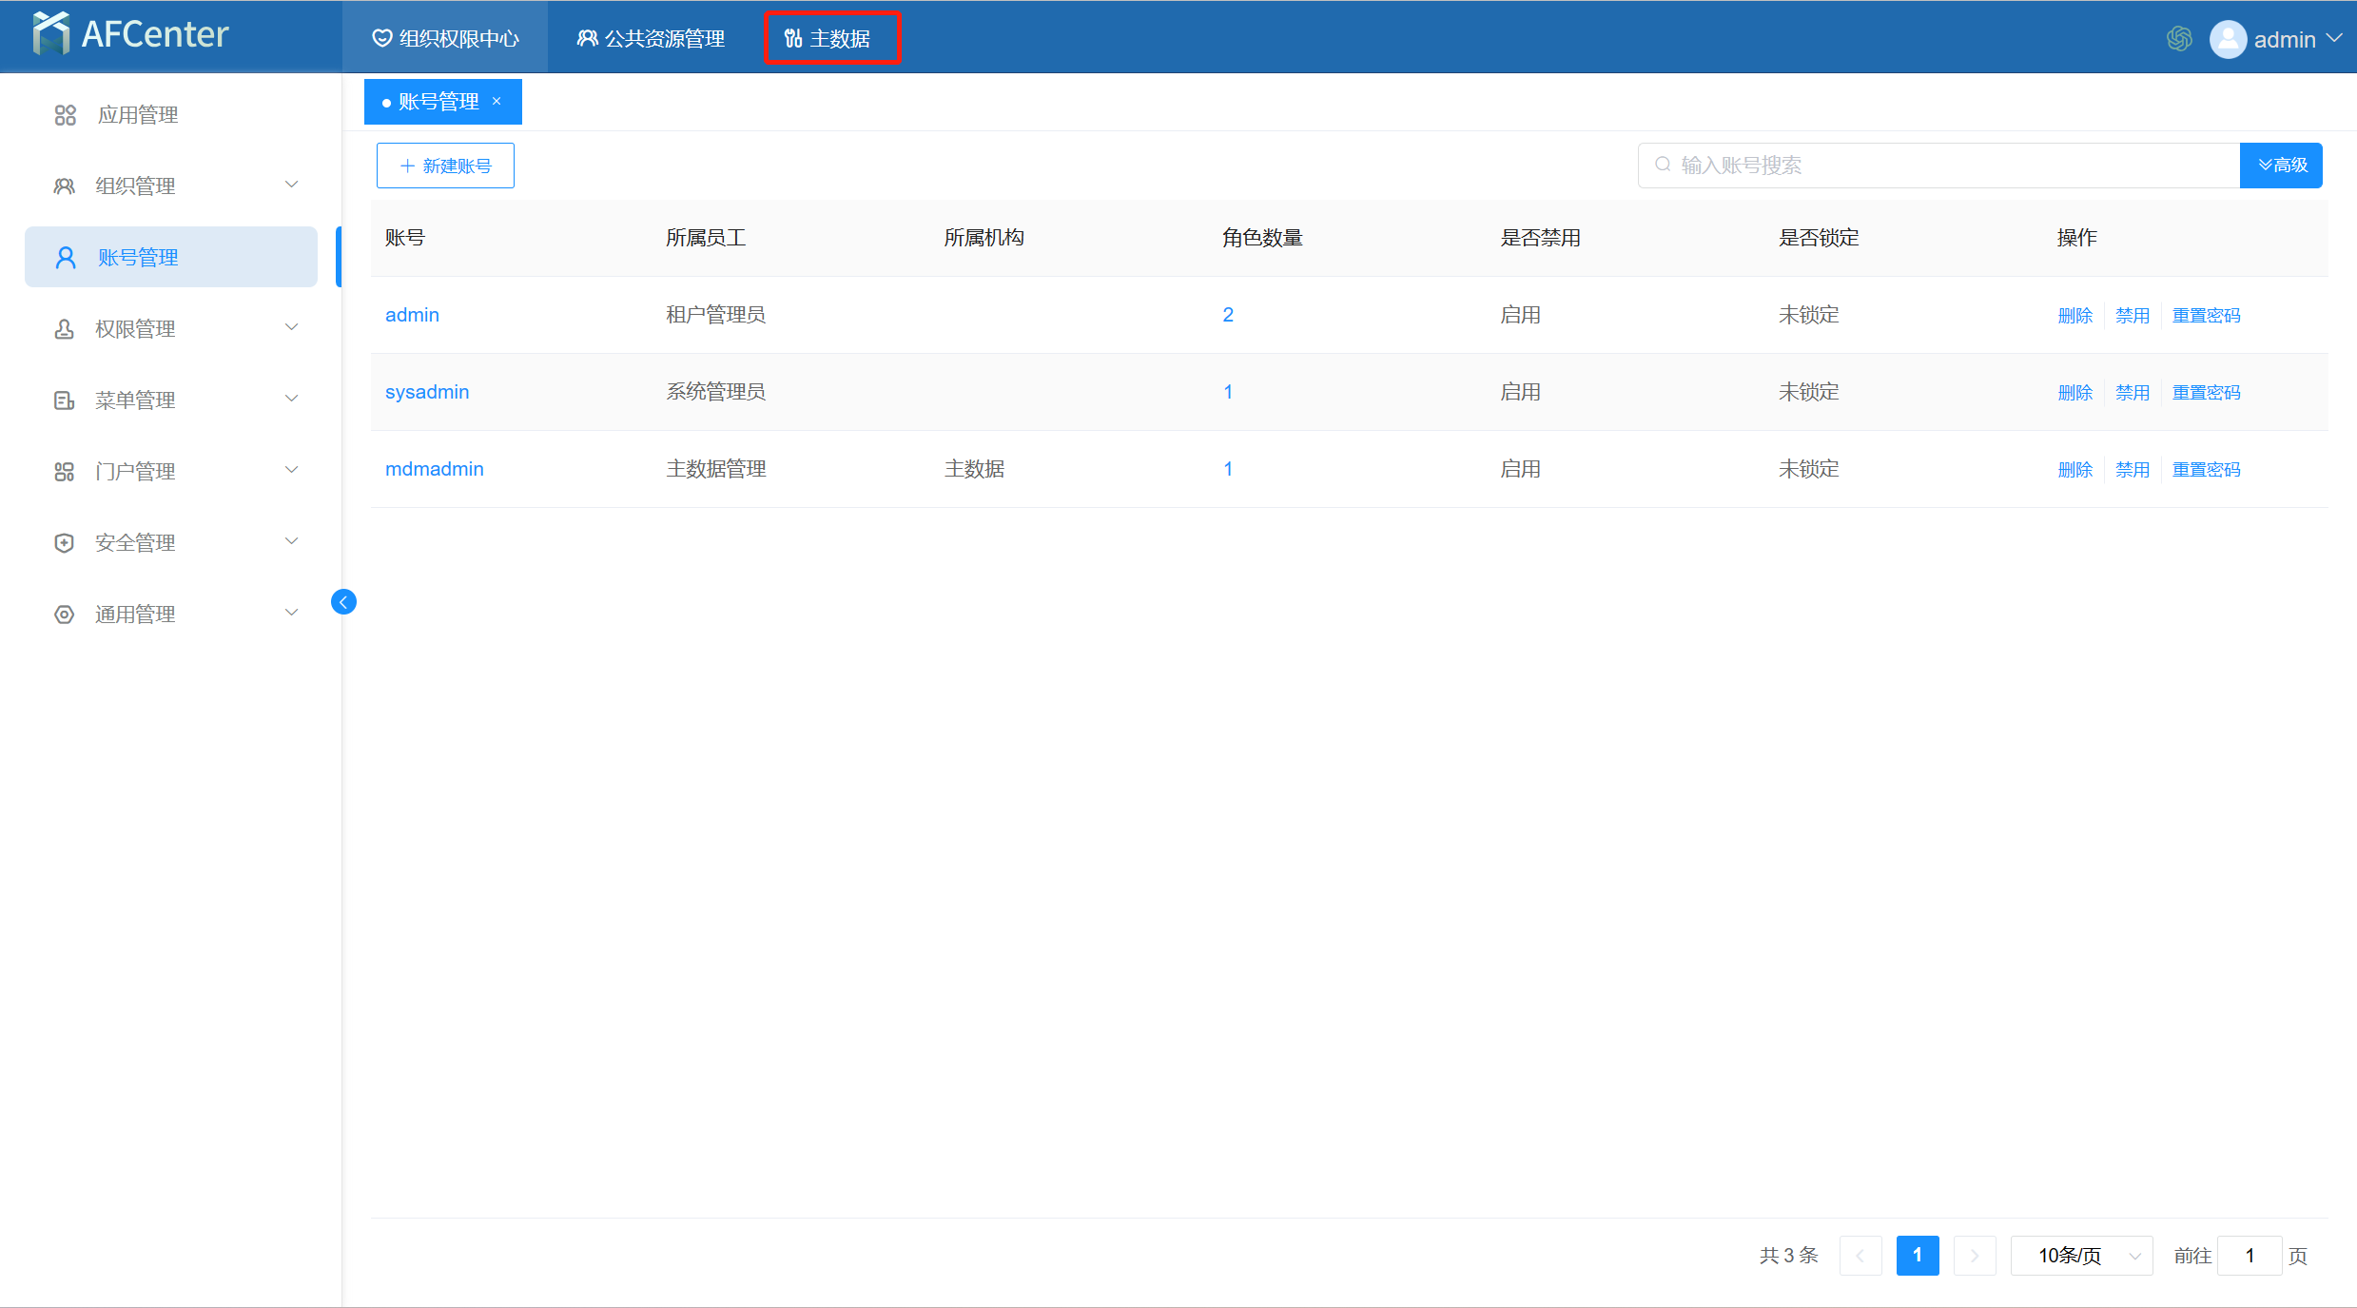Expand the 门户管理 menu chevron

click(292, 470)
